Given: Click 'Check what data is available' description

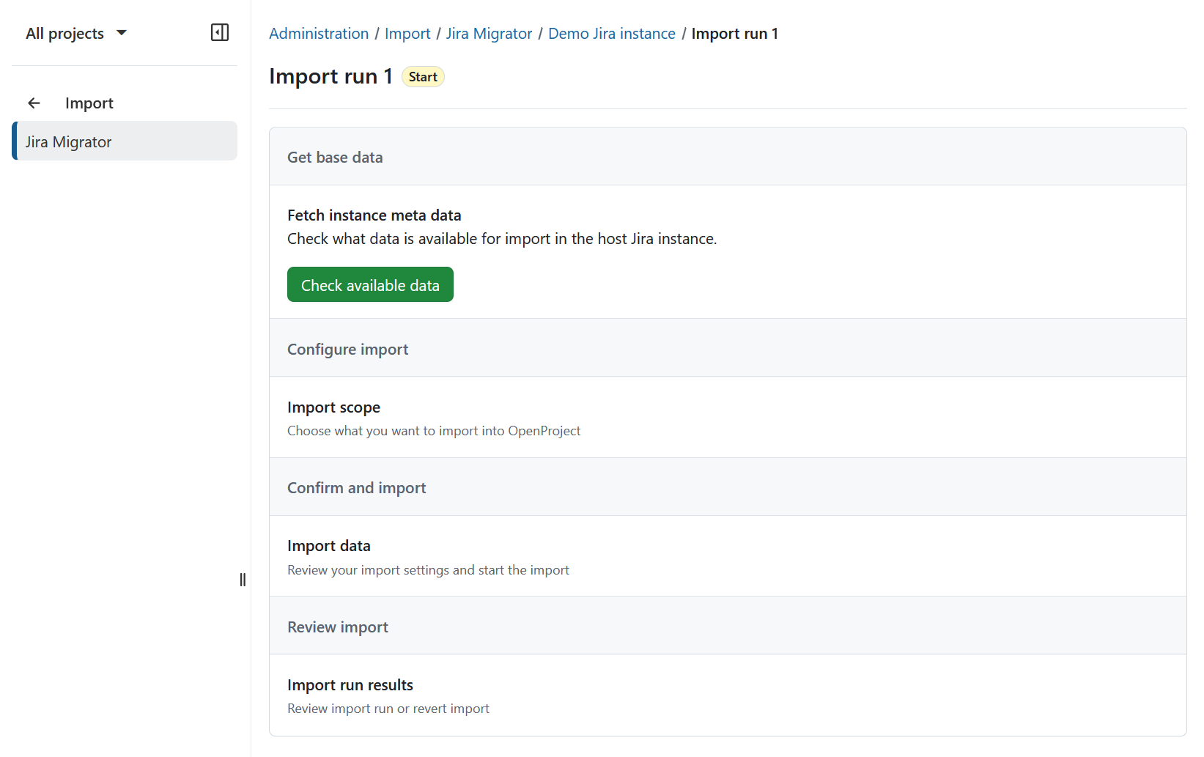Looking at the screenshot, I should pos(502,239).
